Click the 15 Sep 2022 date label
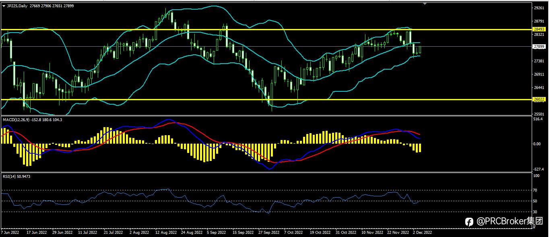 point(243,232)
